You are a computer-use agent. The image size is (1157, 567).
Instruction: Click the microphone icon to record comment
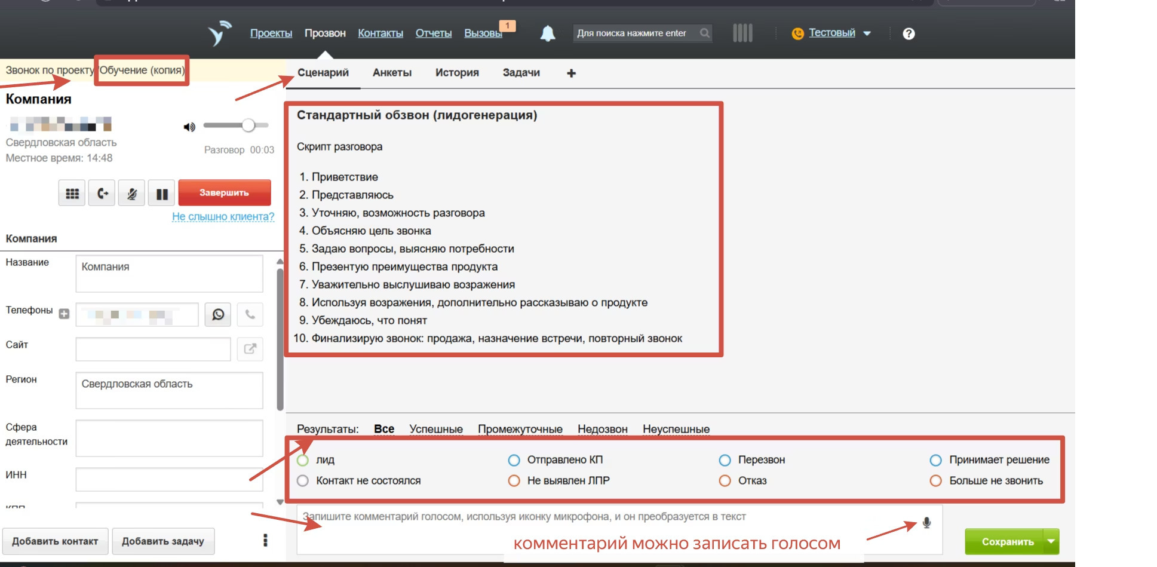tap(926, 523)
